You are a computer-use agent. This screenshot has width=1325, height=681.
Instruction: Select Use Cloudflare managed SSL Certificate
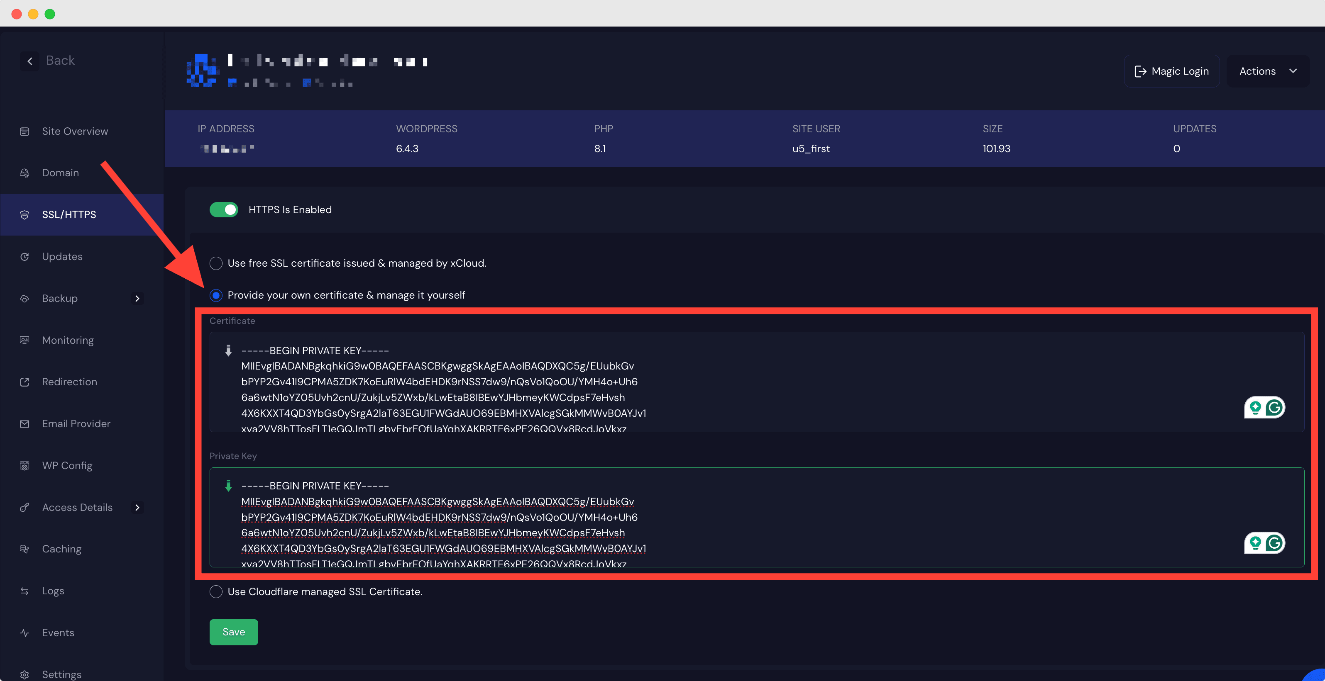point(215,591)
